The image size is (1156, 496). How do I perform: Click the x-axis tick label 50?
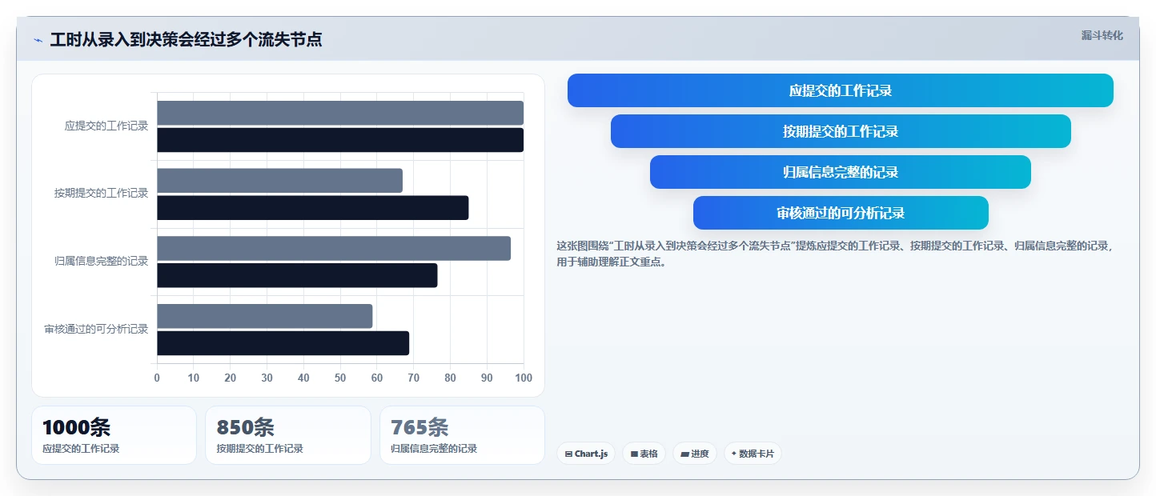tap(340, 378)
